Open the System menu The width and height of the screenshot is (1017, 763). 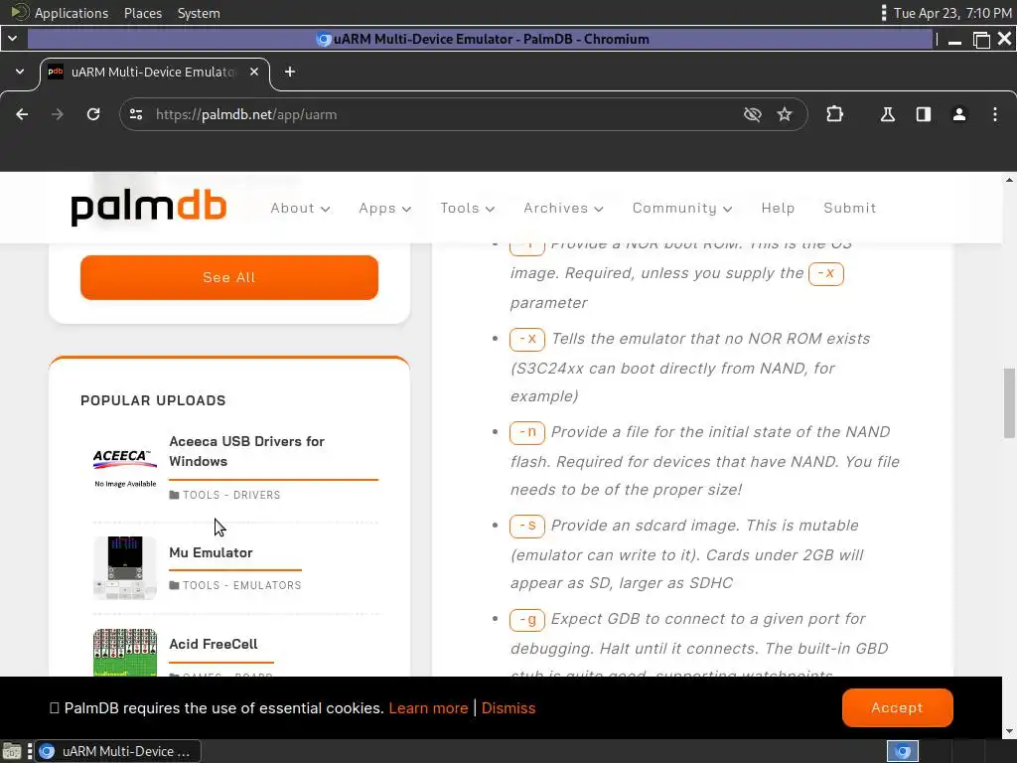(199, 13)
